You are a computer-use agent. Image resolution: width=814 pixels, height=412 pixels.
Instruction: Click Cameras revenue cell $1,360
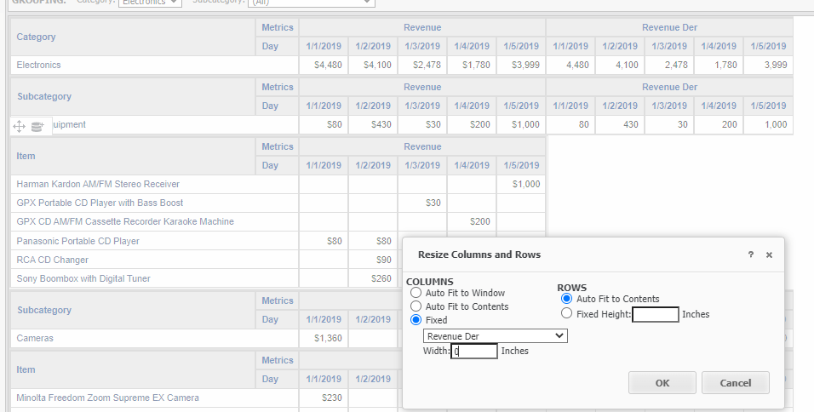[324, 338]
